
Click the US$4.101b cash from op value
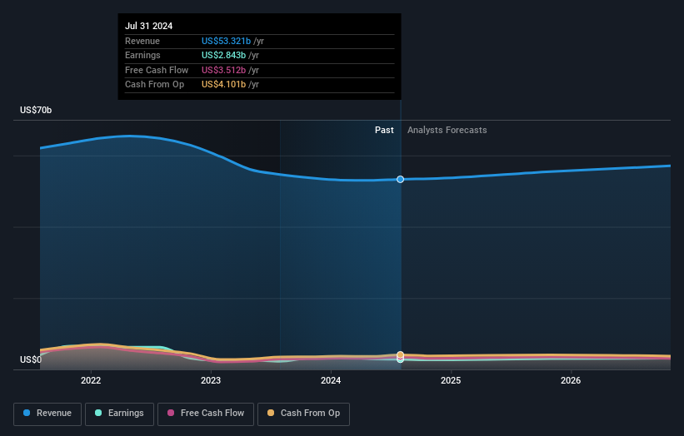pos(224,85)
